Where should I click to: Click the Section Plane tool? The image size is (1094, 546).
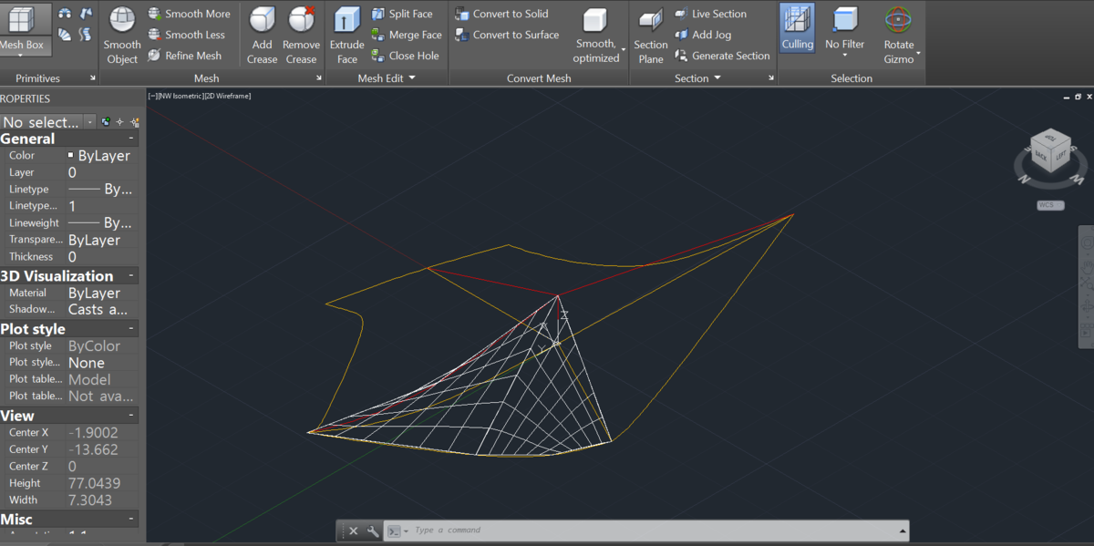pyautogui.click(x=651, y=36)
